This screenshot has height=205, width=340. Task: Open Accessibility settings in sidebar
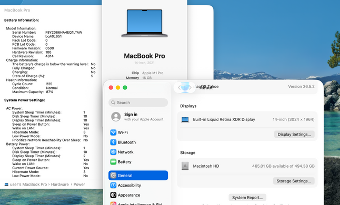pyautogui.click(x=138, y=186)
